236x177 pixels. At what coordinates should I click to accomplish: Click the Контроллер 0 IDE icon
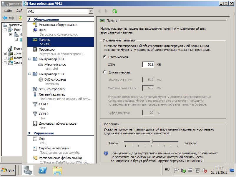pyautogui.click(x=35, y=59)
